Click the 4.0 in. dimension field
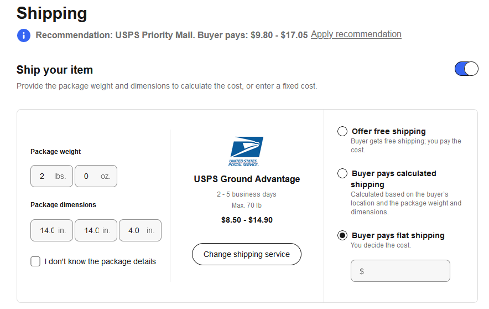 [x=141, y=230]
